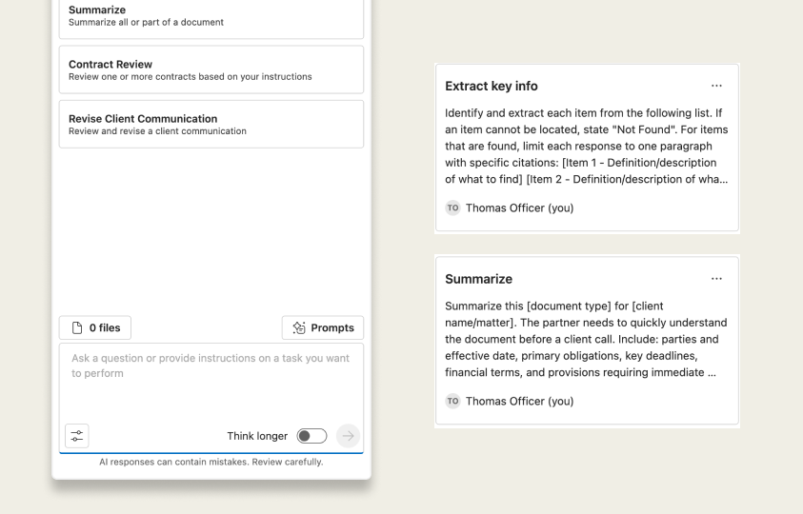Click the TO avatar on the Extract key info card
Image resolution: width=803 pixels, height=514 pixels.
click(452, 208)
